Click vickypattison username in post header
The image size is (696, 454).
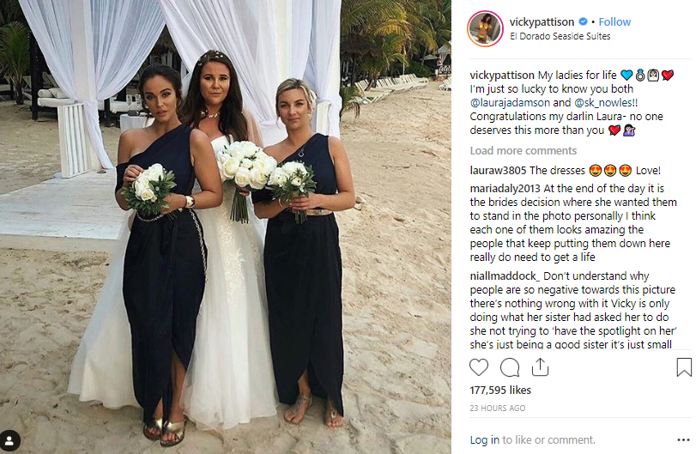coord(542,21)
